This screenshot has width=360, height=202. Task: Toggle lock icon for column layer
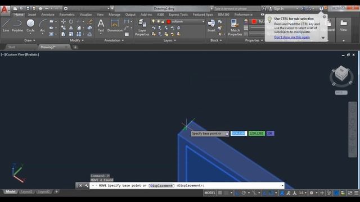point(163,21)
